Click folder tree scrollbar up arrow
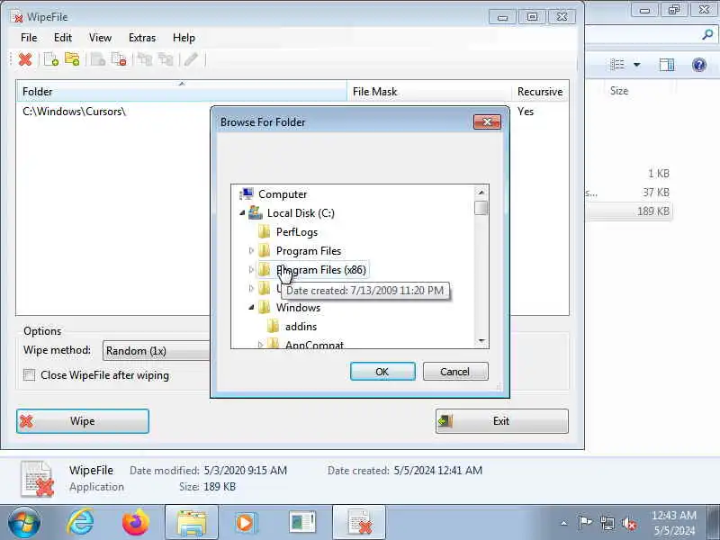 [481, 193]
